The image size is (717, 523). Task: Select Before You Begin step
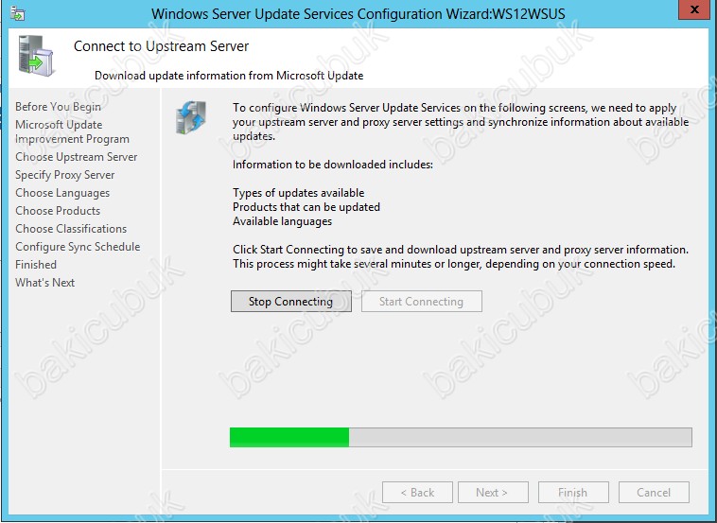click(58, 107)
